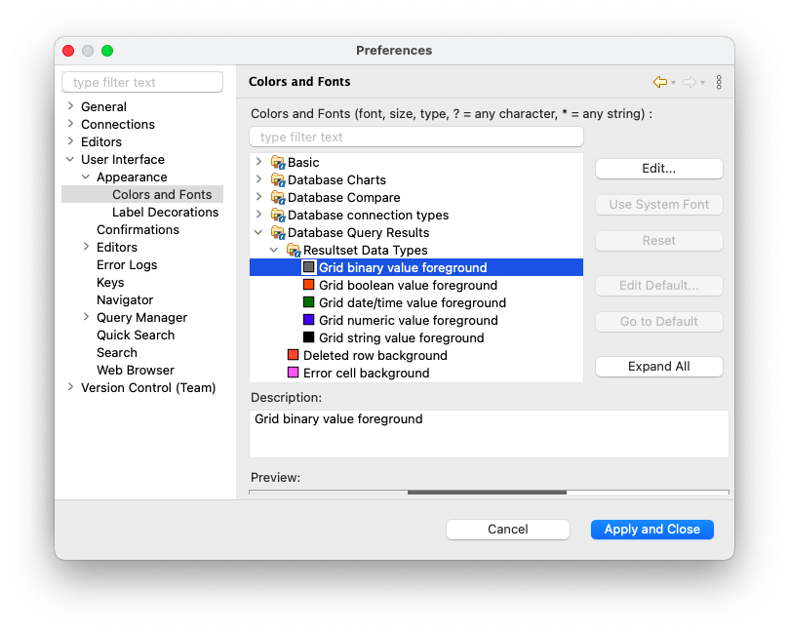The image size is (789, 632).
Task: Open the three-dot view menu icon
Action: click(x=719, y=82)
